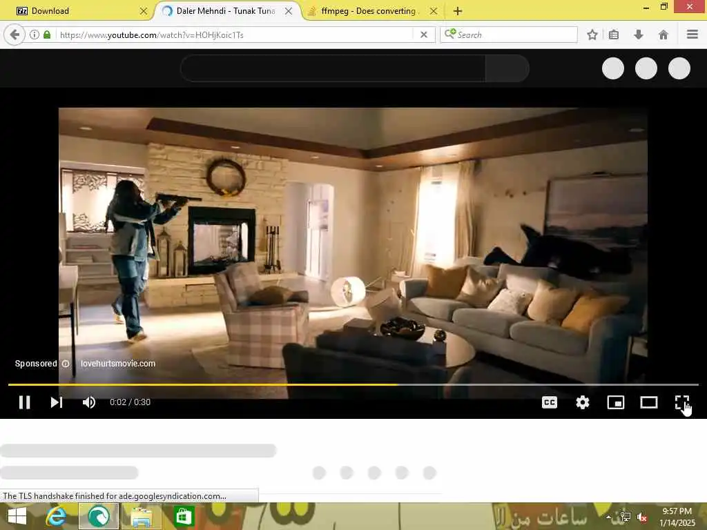Seek on the yellow ad progress bar
This screenshot has height=530, width=707.
pos(353,384)
